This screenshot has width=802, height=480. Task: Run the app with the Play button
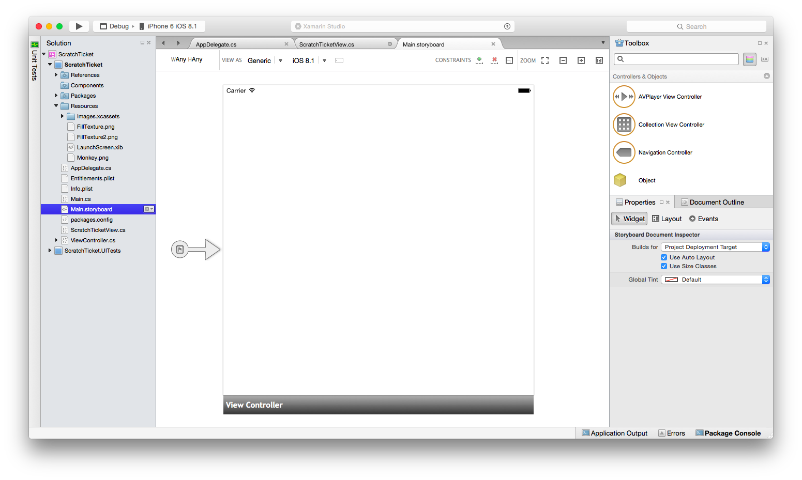click(x=79, y=26)
